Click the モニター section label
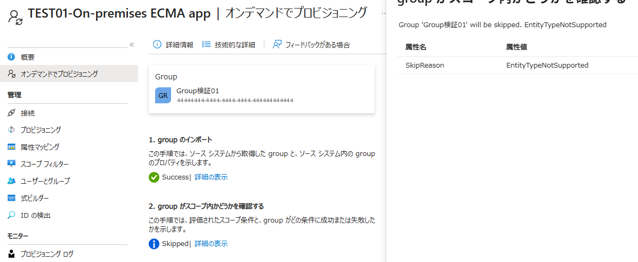 (x=18, y=236)
